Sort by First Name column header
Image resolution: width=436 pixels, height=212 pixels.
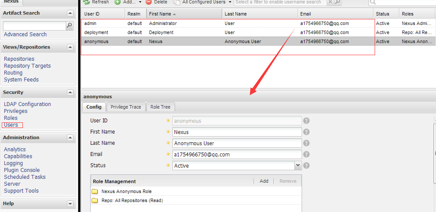point(184,14)
